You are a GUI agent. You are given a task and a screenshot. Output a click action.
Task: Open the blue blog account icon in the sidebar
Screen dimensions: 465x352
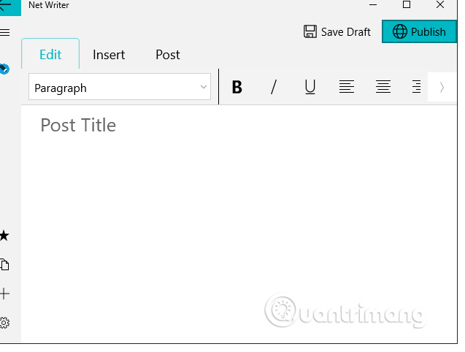pos(5,69)
